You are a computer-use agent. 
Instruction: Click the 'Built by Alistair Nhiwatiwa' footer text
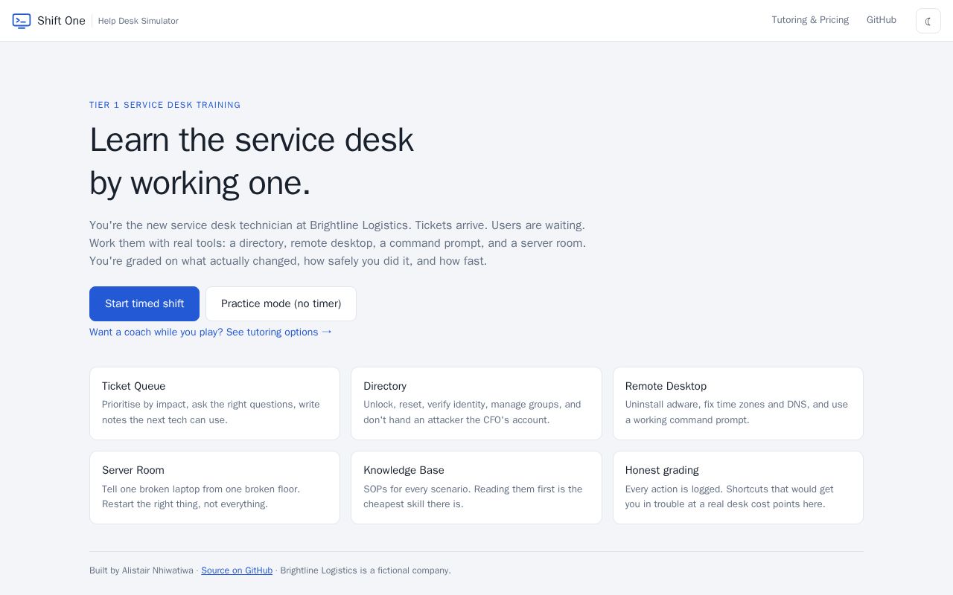141,570
